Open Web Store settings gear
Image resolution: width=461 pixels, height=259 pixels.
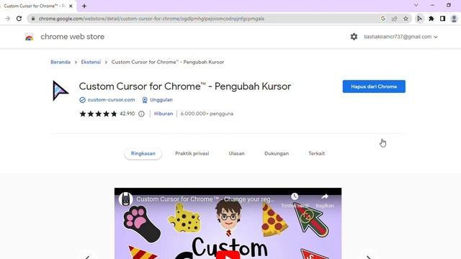(354, 37)
